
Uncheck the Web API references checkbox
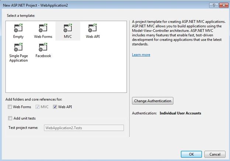click(55, 107)
